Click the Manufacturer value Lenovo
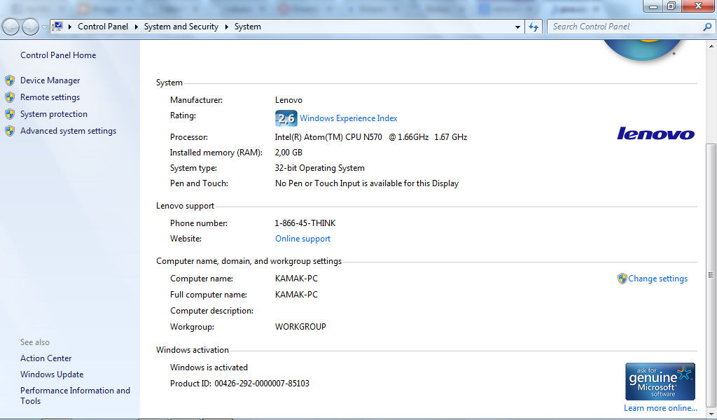This screenshot has width=717, height=420. coord(288,100)
